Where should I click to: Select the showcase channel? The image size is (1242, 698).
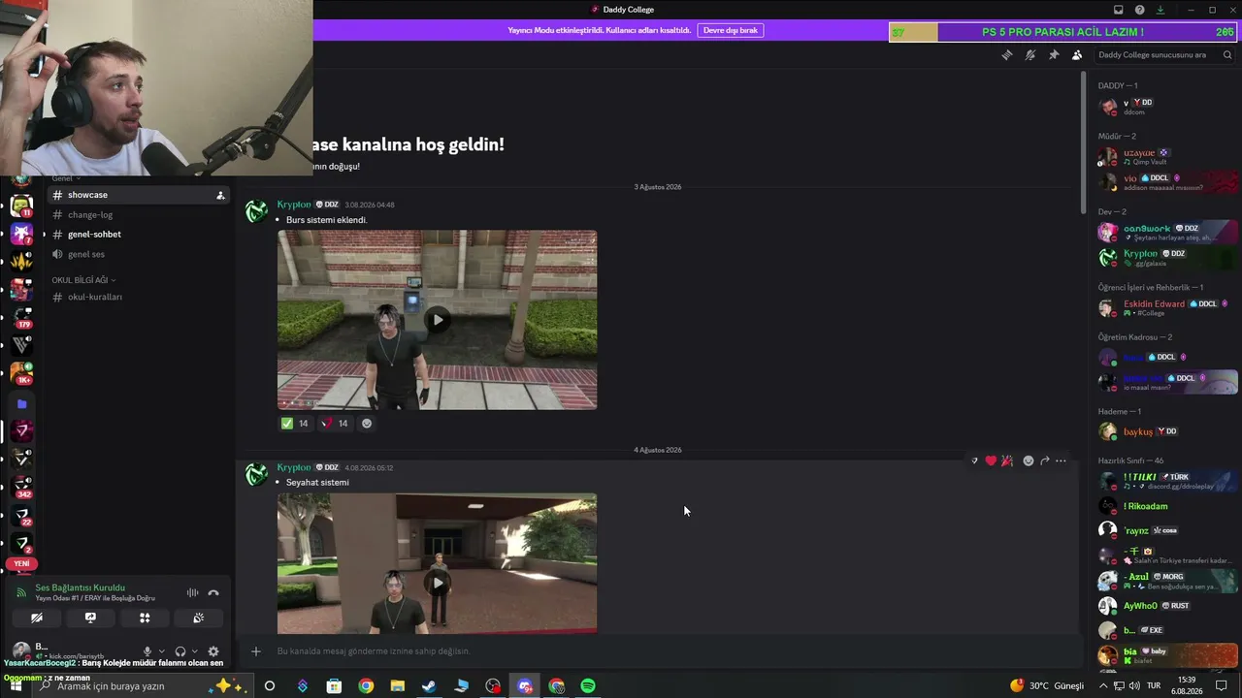pos(139,195)
